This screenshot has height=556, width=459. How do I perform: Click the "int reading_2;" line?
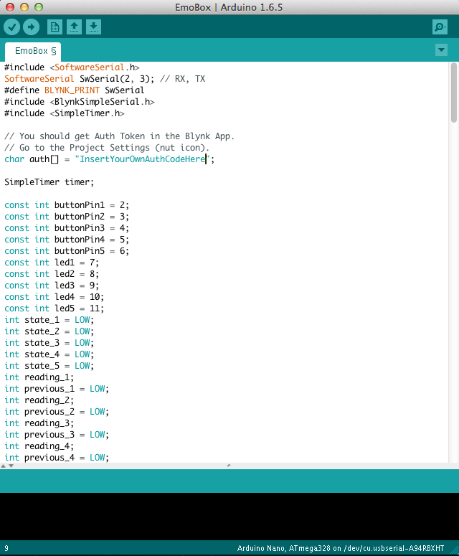pos(39,400)
